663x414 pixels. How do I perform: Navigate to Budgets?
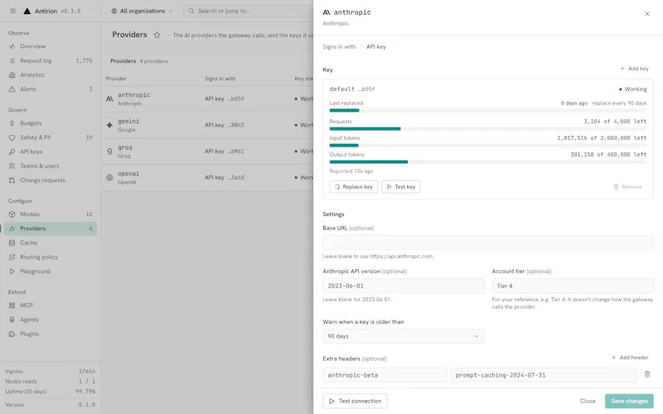coord(51,123)
